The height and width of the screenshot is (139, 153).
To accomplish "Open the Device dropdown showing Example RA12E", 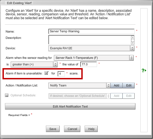I will [91, 48].
